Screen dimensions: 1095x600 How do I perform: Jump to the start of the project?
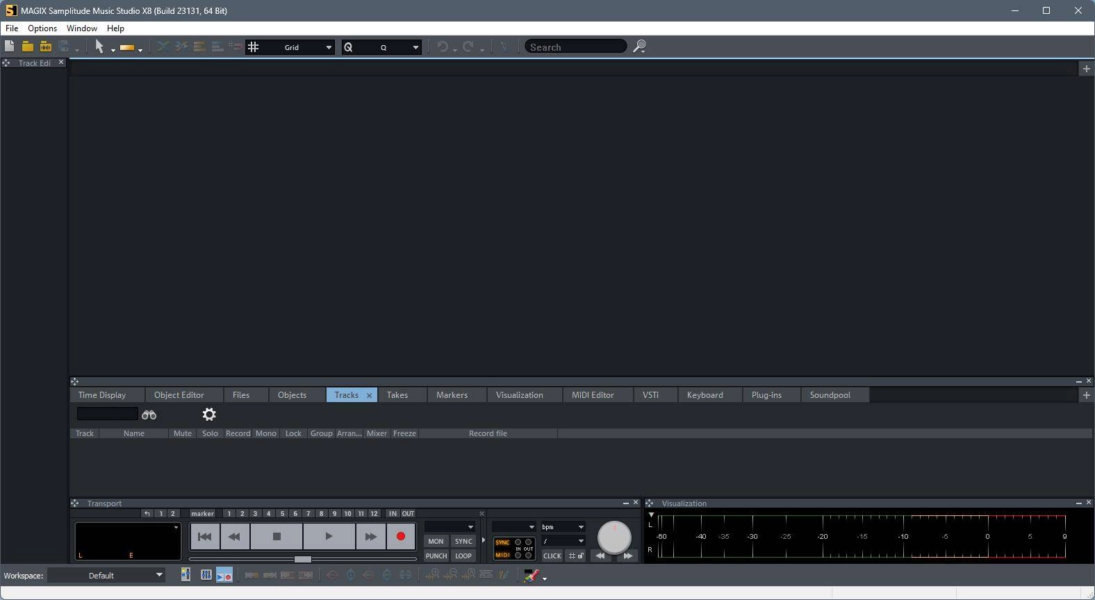pyautogui.click(x=204, y=537)
